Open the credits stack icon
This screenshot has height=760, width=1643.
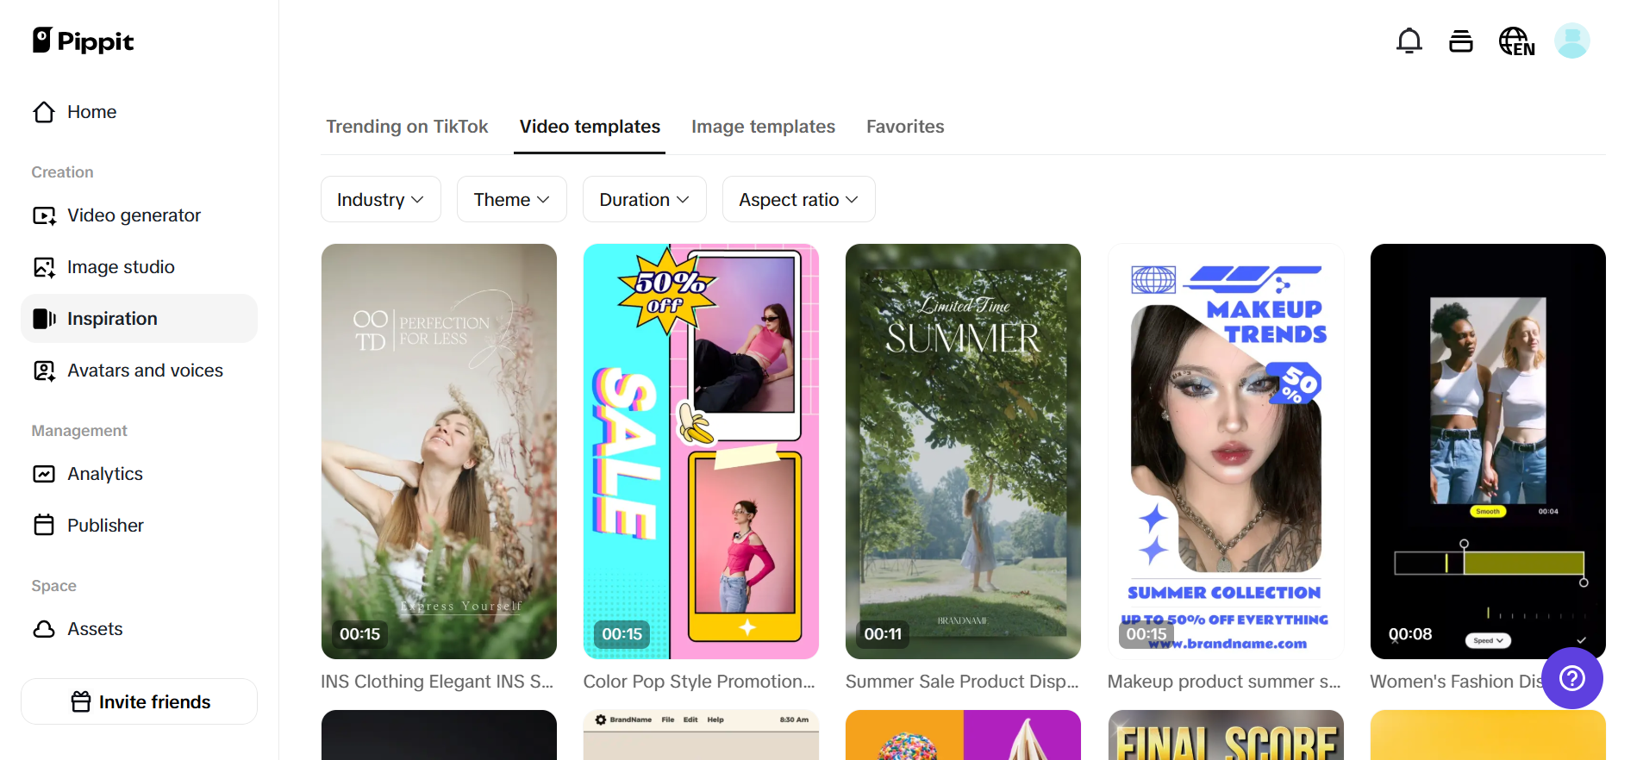1461,40
